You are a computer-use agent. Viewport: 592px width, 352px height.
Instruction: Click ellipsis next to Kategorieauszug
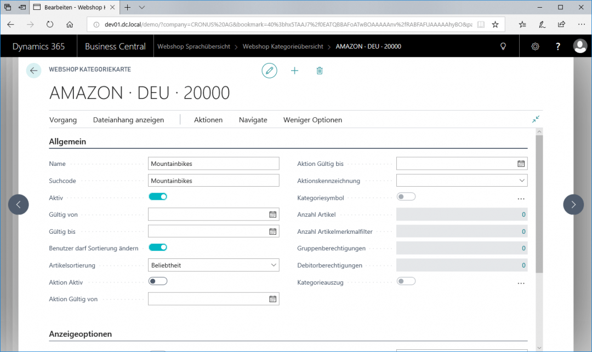(521, 284)
